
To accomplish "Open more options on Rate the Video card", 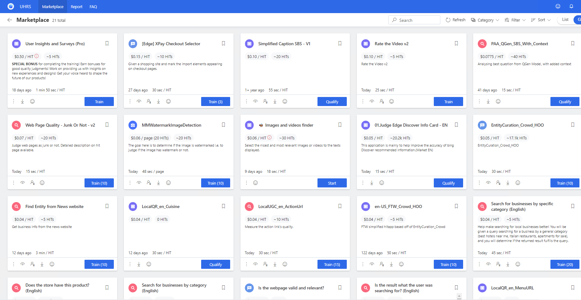I will tap(363, 101).
